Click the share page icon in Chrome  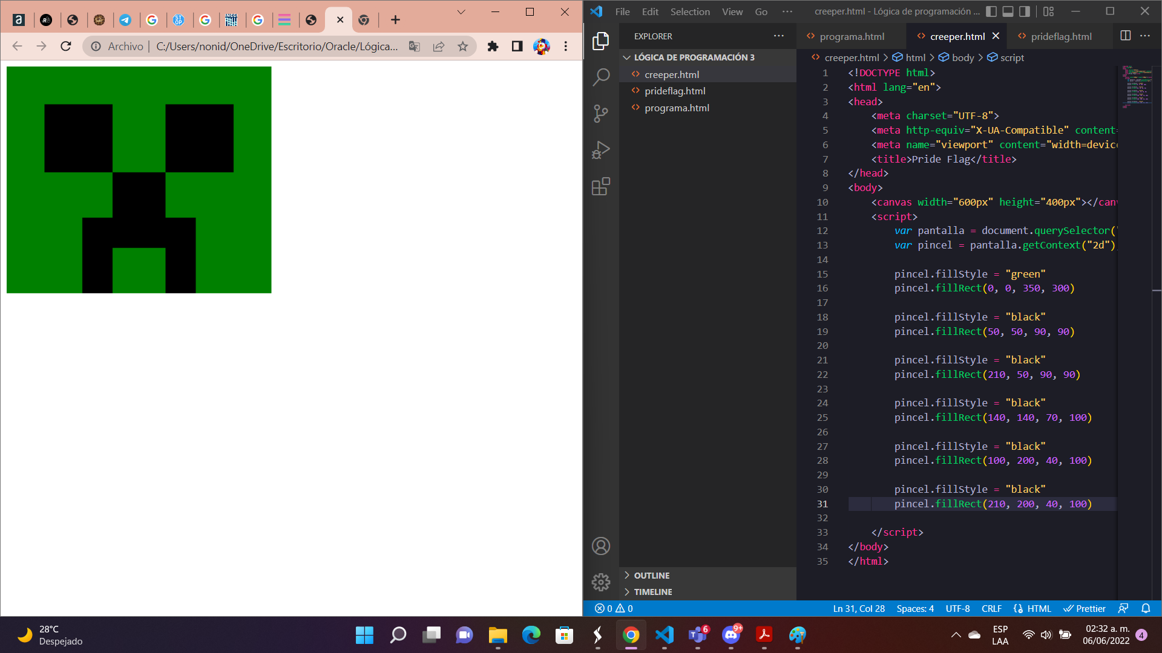(439, 46)
